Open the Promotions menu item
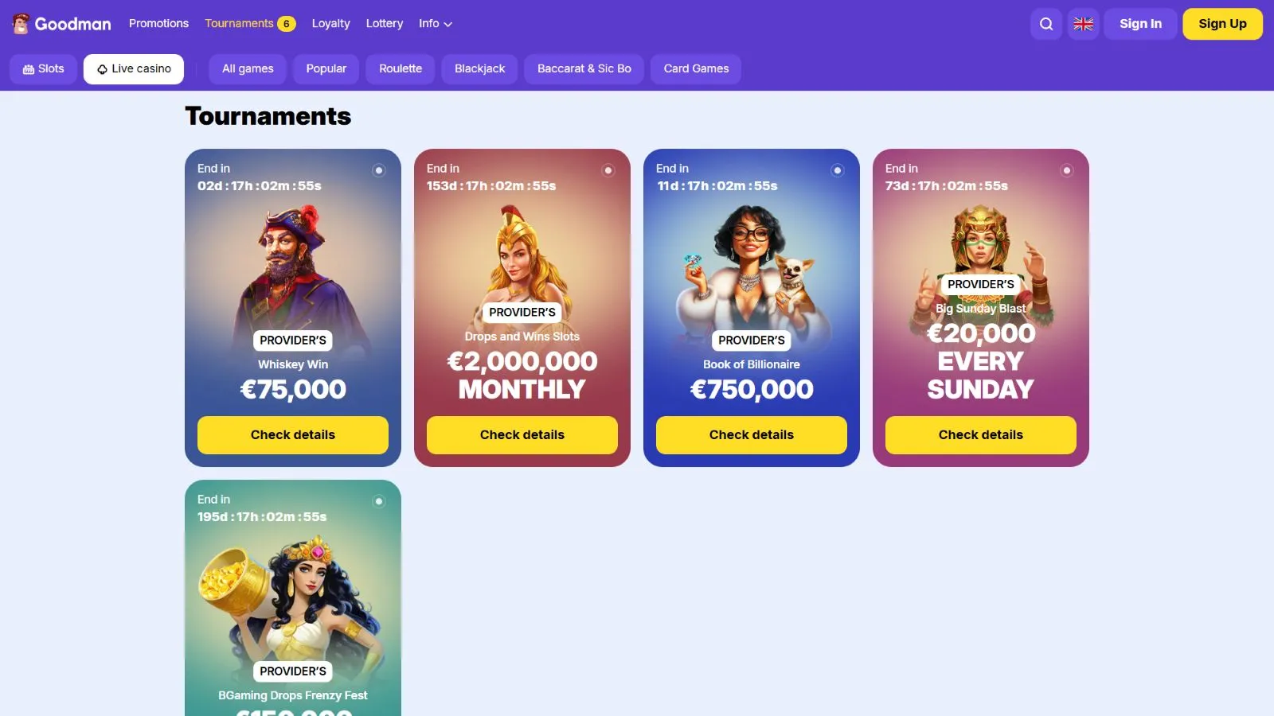 (x=158, y=24)
